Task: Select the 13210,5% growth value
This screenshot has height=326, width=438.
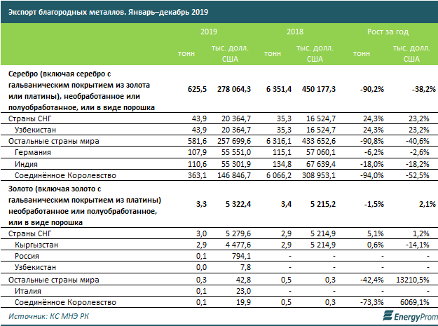Action: [414, 280]
